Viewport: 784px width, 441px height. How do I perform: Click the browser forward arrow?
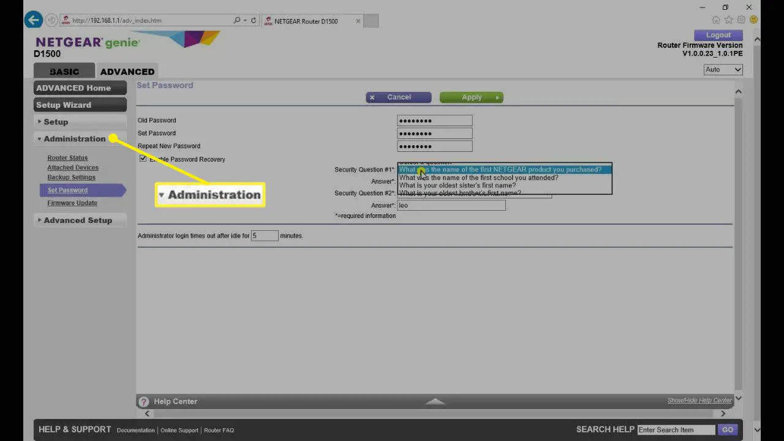pyautogui.click(x=51, y=20)
